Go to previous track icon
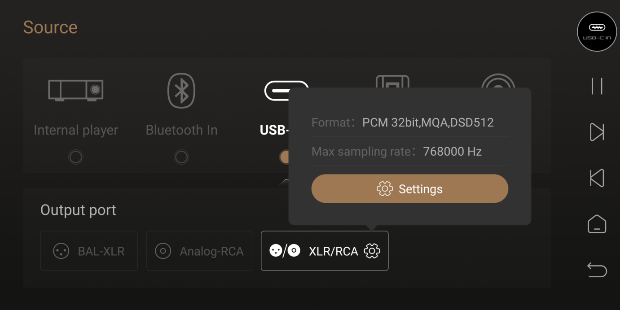The image size is (620, 310). [597, 178]
